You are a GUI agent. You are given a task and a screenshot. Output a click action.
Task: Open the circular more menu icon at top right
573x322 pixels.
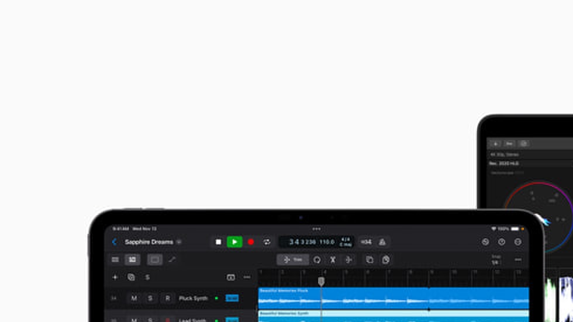point(518,242)
